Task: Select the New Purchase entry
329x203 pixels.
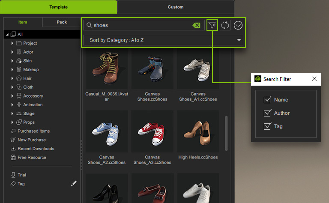Action: click(x=31, y=140)
